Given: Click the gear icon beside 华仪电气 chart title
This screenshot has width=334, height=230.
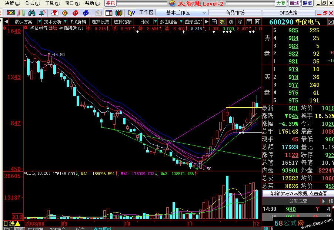Looking at the screenshot, I should point(26,28).
